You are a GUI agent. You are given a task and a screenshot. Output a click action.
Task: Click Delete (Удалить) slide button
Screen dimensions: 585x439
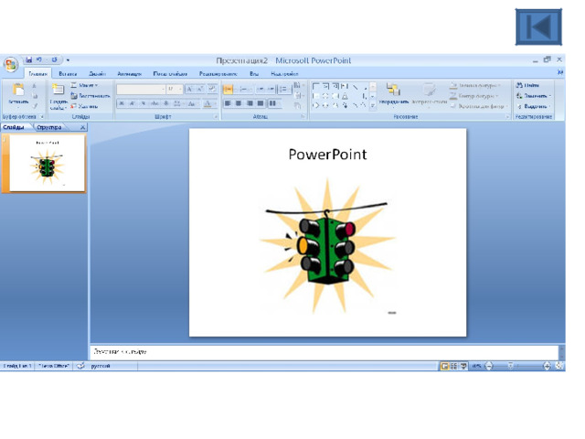[84, 106]
